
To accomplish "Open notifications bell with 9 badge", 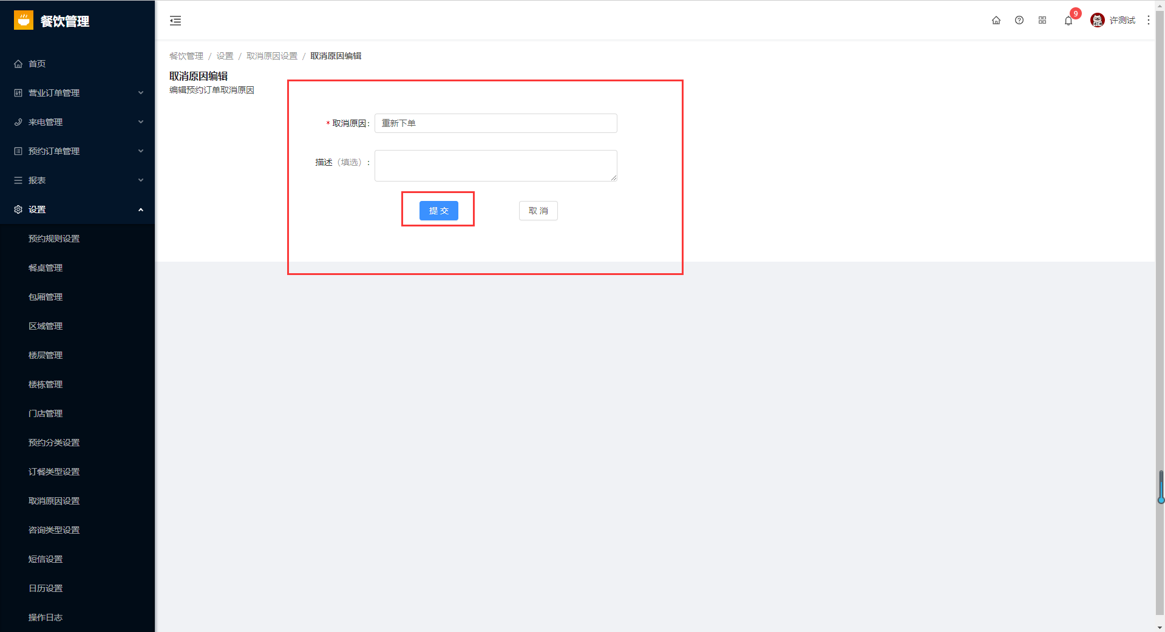I will (1068, 21).
